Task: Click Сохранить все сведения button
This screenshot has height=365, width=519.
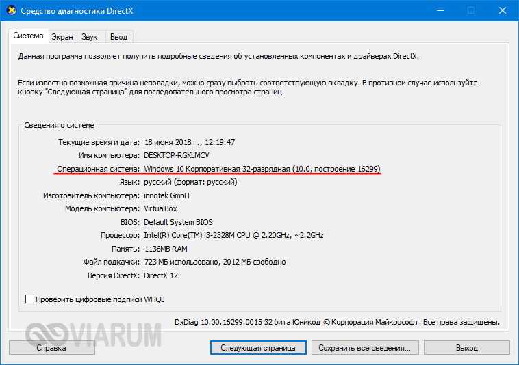Action: (x=365, y=348)
